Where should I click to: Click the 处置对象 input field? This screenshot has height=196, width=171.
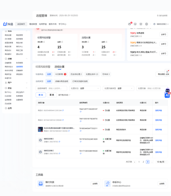point(152,89)
